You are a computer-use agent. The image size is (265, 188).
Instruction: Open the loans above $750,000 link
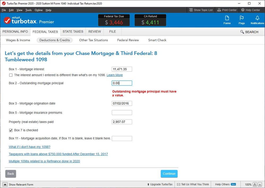click(x=58, y=154)
